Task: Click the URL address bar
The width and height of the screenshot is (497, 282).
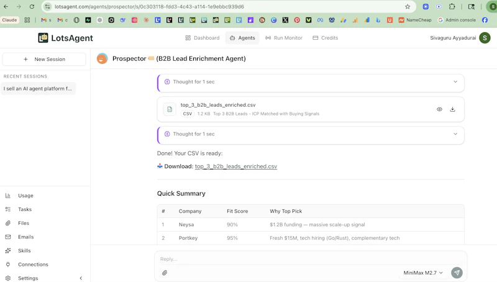Action: (227, 7)
